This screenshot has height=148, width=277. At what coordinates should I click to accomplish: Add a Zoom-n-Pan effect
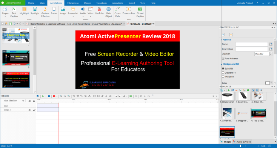(128, 11)
